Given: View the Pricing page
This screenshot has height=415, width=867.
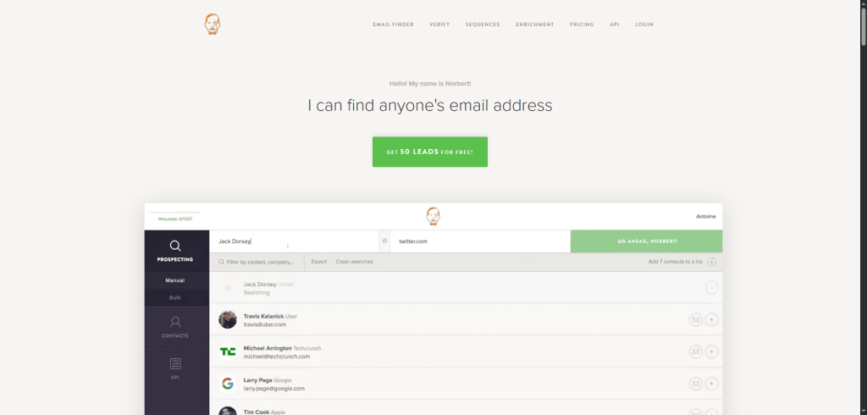Looking at the screenshot, I should 582,25.
